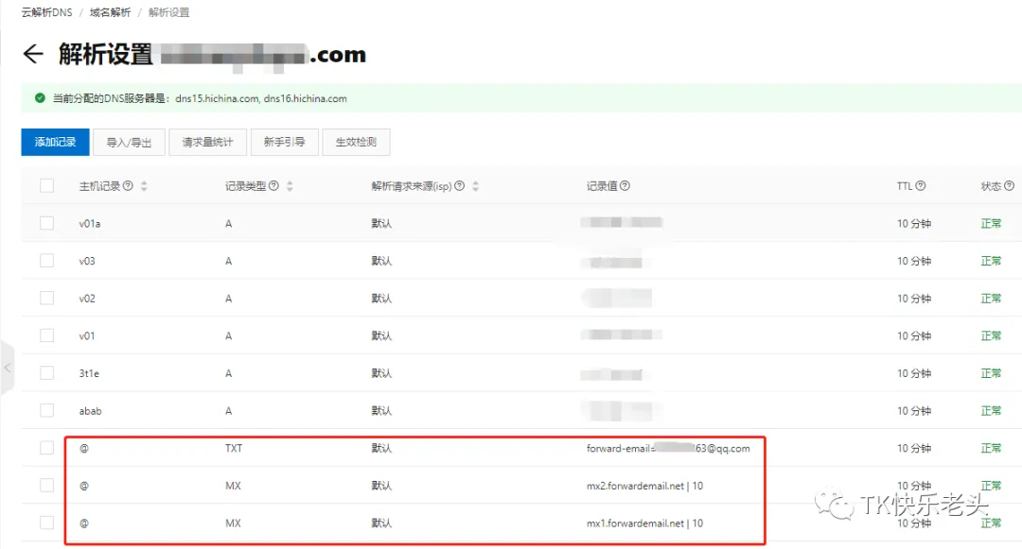Click the help icon beside 主机记录
Screen dimensions: 1022x549
128,186
